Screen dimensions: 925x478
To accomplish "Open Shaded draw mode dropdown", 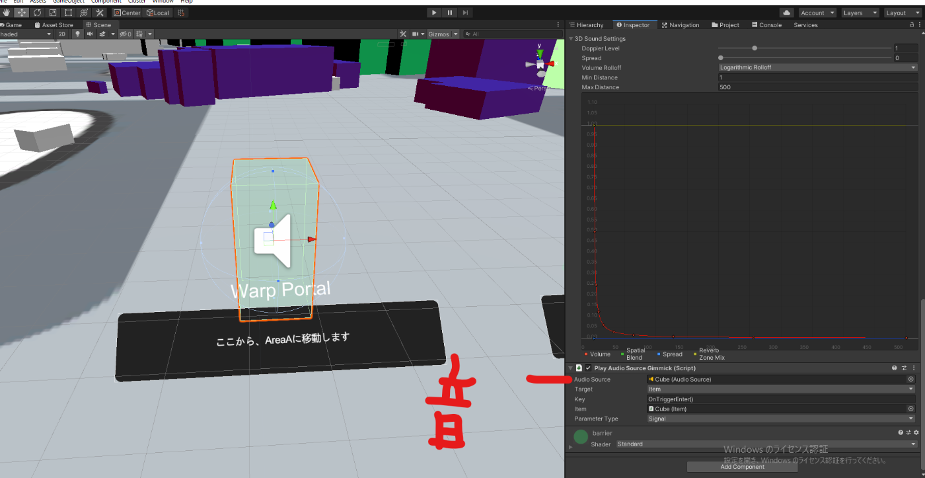I will 25,34.
